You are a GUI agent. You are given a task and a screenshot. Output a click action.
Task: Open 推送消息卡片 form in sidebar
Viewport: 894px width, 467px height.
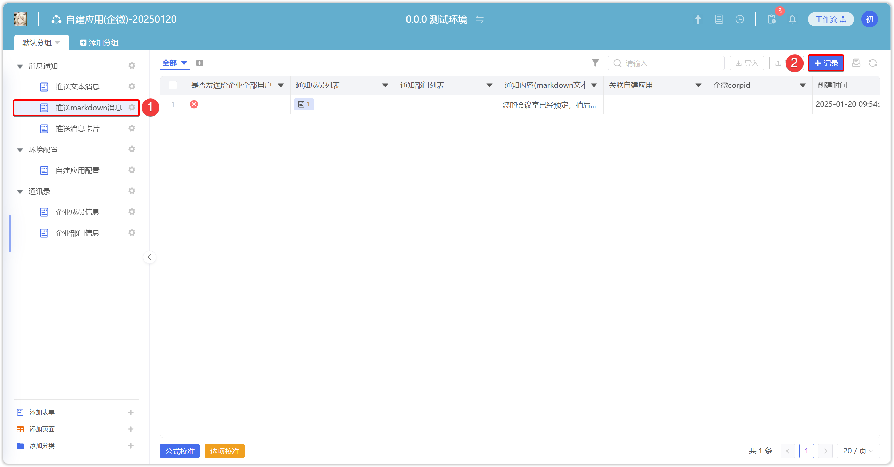tap(77, 128)
